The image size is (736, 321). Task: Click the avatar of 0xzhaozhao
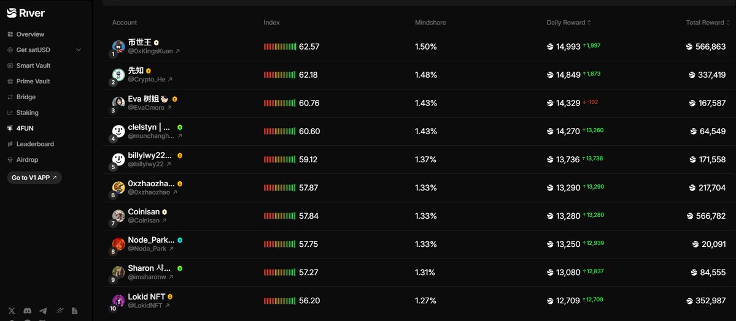(118, 187)
